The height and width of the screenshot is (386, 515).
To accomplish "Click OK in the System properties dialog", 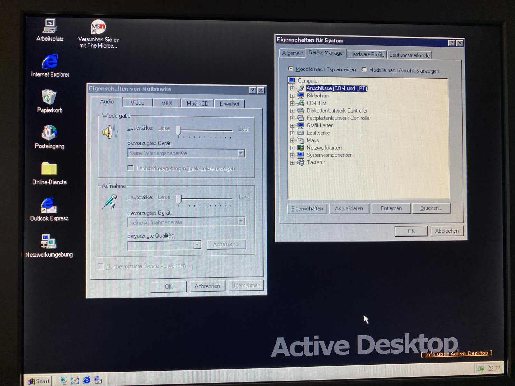I will (x=411, y=231).
